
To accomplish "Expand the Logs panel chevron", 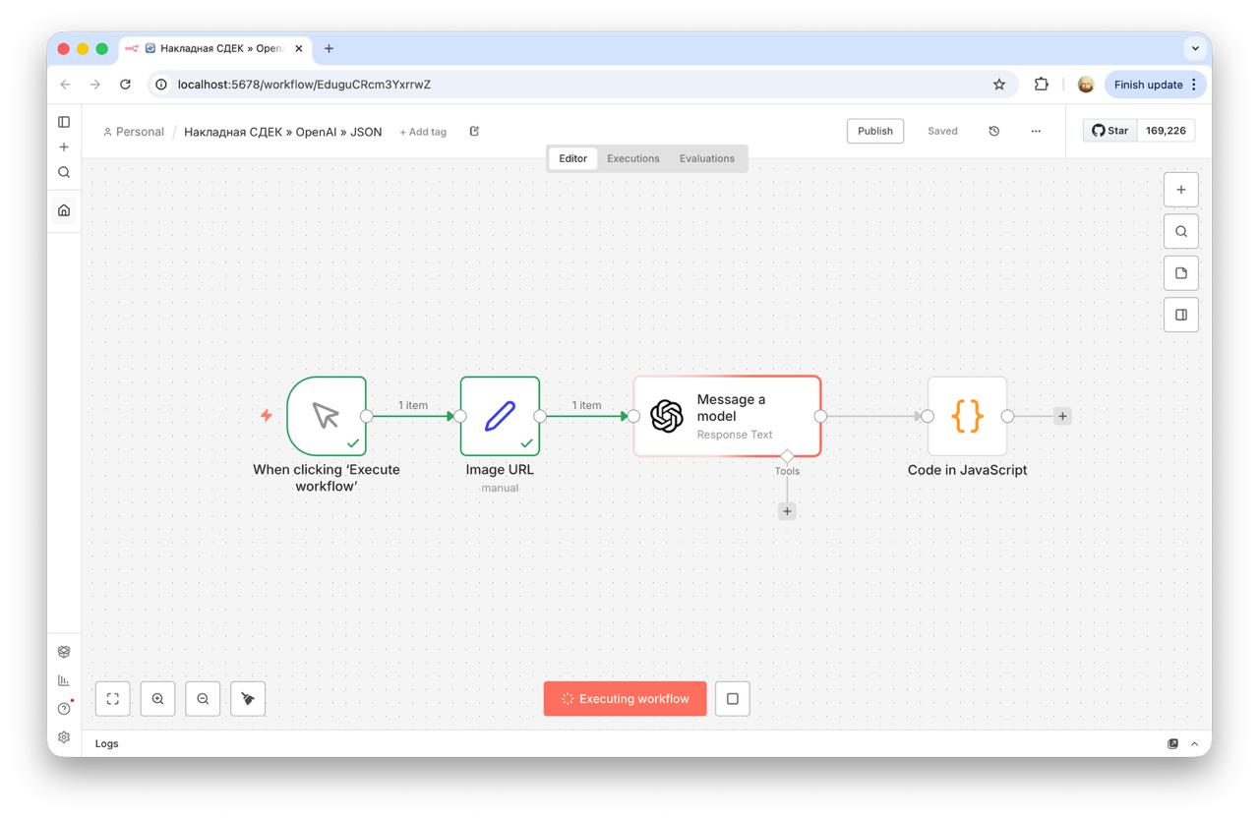I will [x=1195, y=744].
